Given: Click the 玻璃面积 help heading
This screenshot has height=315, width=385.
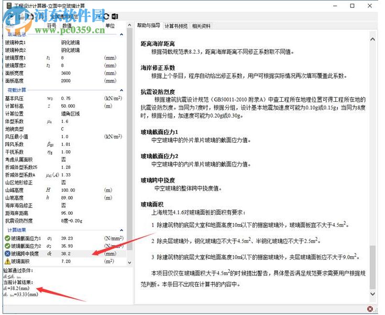Looking at the screenshot, I should point(152,205).
